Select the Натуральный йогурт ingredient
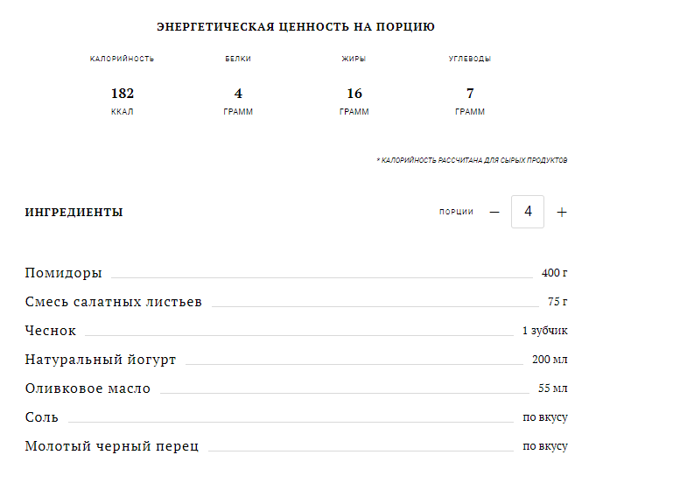The width and height of the screenshot is (694, 497). click(101, 360)
